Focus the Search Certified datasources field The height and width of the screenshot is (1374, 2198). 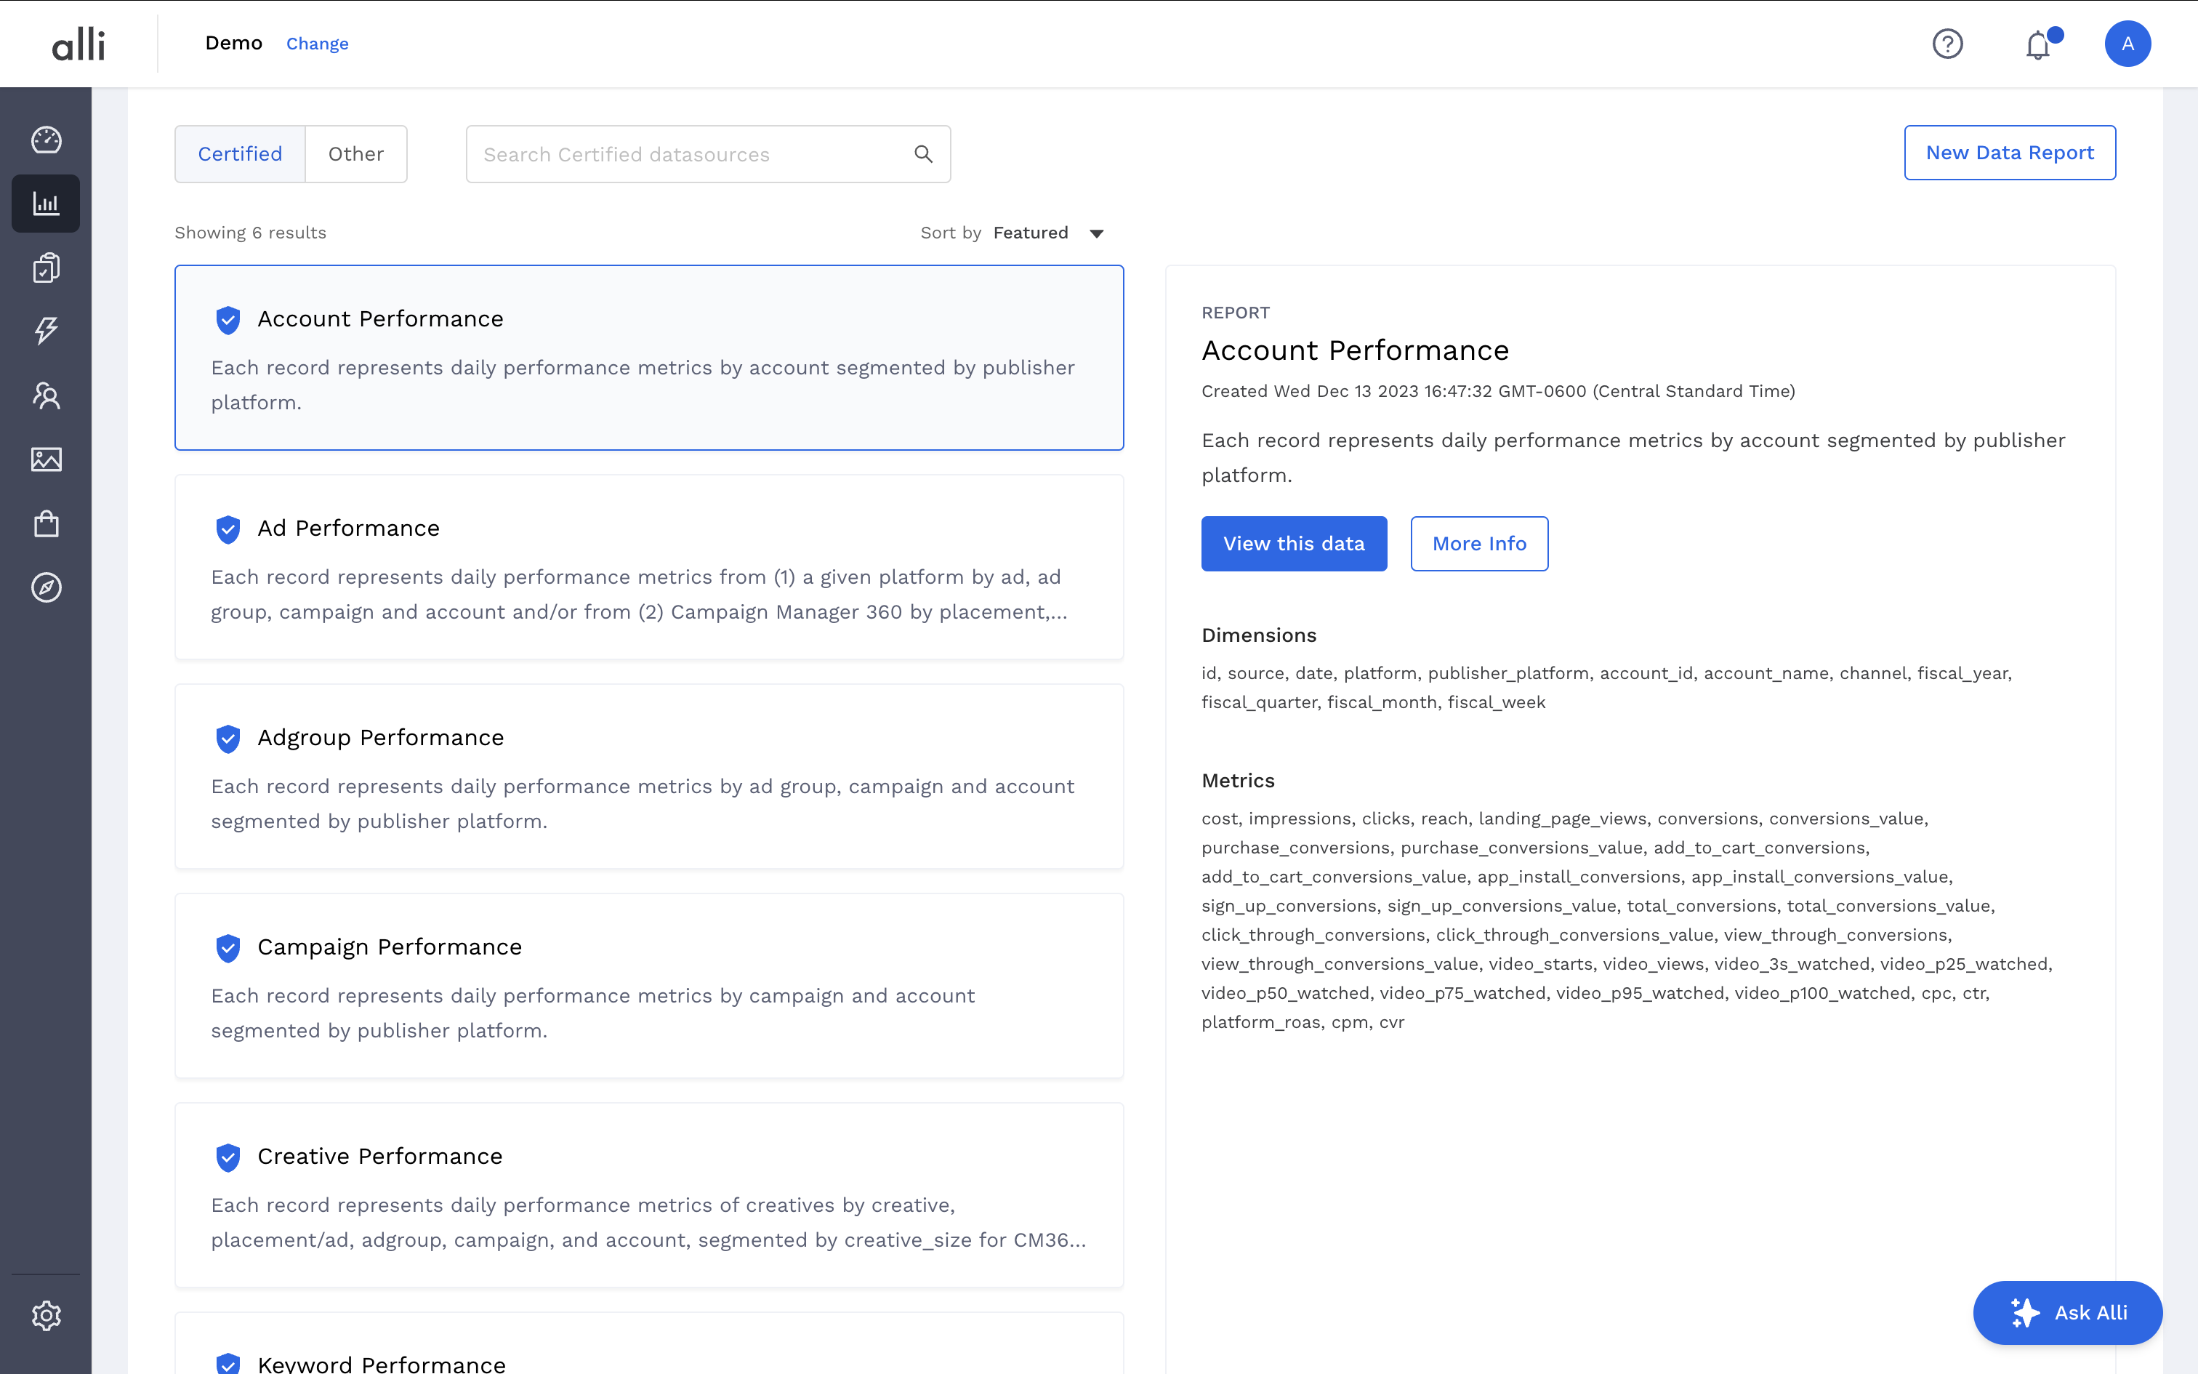click(x=707, y=154)
